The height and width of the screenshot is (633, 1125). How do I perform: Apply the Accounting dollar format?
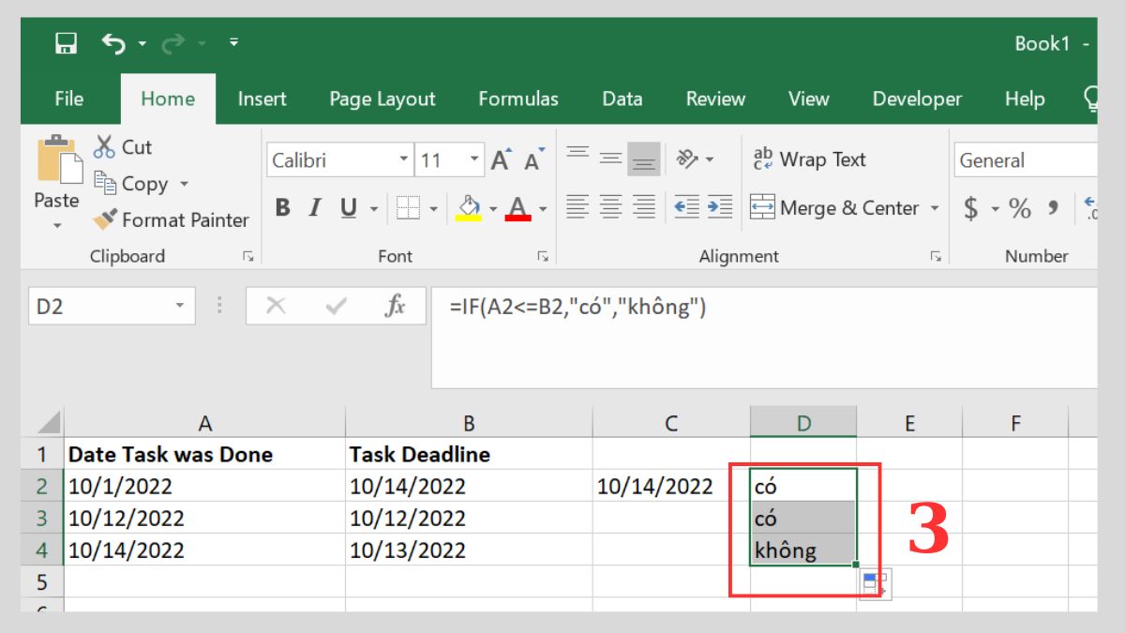972,208
